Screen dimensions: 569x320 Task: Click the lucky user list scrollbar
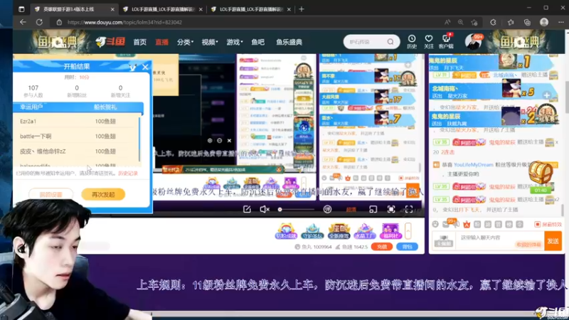[139, 138]
